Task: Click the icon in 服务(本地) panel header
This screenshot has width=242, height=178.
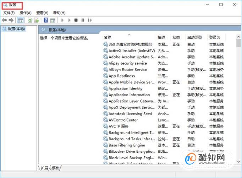Action: 44,30
